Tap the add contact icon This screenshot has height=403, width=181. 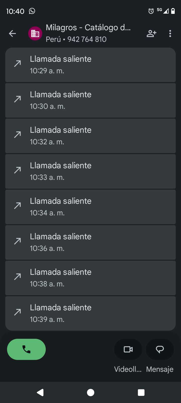[x=151, y=33]
